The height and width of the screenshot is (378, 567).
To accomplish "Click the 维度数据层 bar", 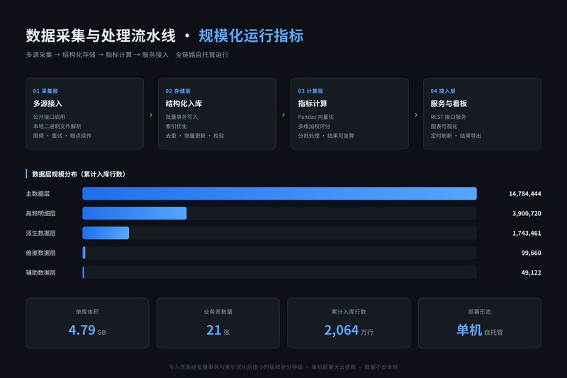I will pyautogui.click(x=279, y=253).
